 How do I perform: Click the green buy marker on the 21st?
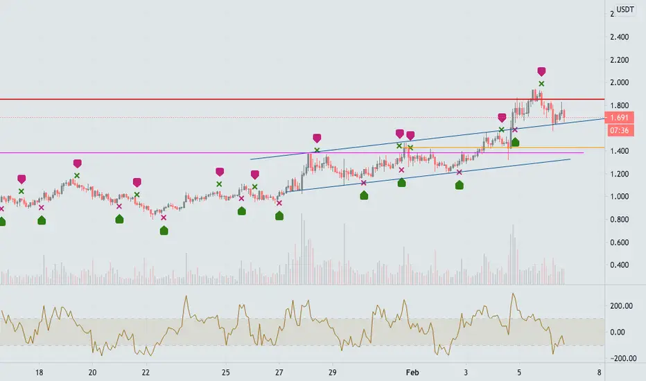119,219
